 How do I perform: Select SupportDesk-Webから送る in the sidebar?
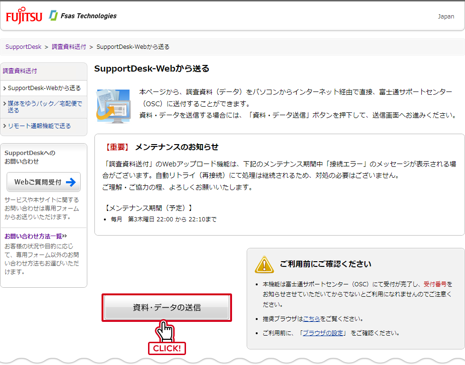point(44,88)
